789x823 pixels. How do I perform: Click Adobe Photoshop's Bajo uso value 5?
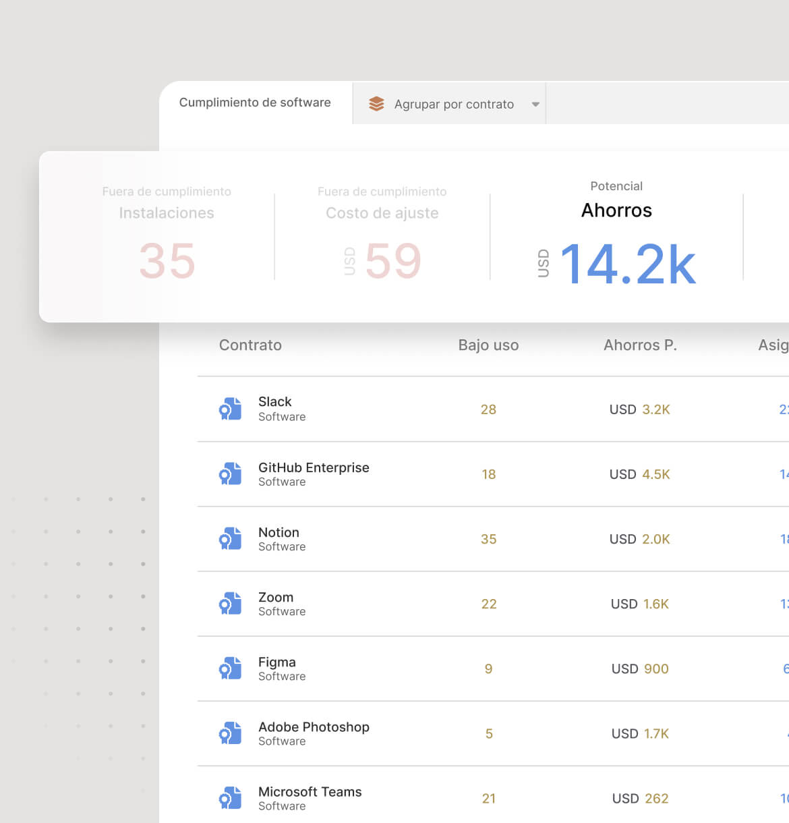pyautogui.click(x=488, y=733)
